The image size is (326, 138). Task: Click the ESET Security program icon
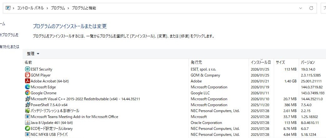pos(27,69)
